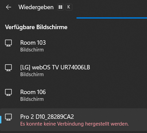Click the monitor icon beside Room 103
The width and height of the screenshot is (147, 133).
[8, 43]
